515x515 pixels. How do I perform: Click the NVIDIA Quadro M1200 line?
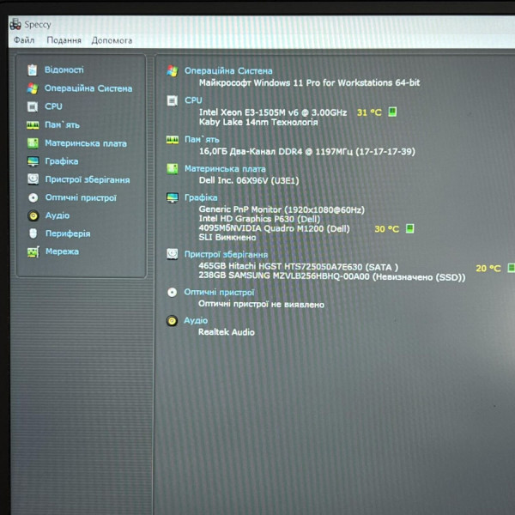pyautogui.click(x=274, y=228)
